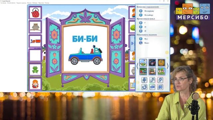Restart the game with circular arrow button
The width and height of the screenshot is (213, 120).
[144, 87]
